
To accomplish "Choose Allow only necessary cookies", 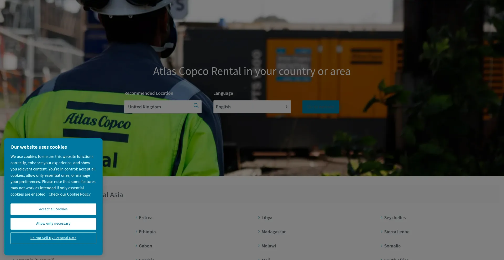I will point(53,224).
